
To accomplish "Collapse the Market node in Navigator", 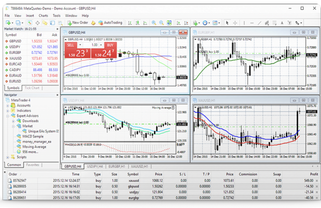I will 13,126.
